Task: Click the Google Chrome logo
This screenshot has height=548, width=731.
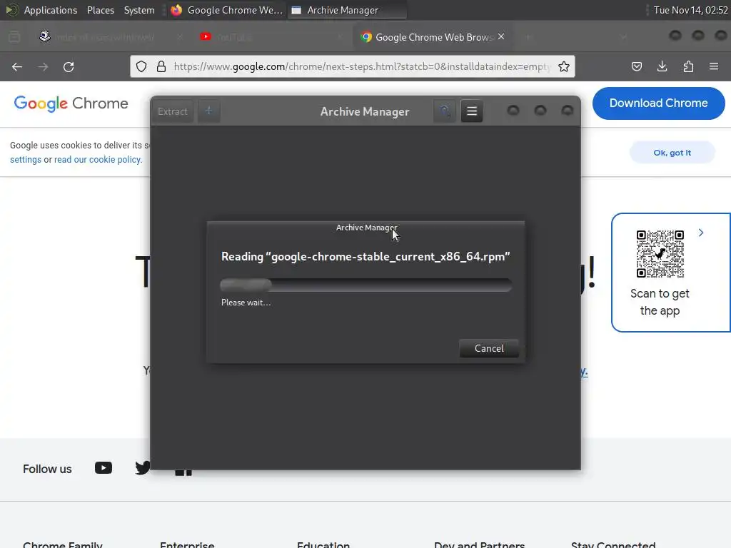Action: (x=71, y=103)
